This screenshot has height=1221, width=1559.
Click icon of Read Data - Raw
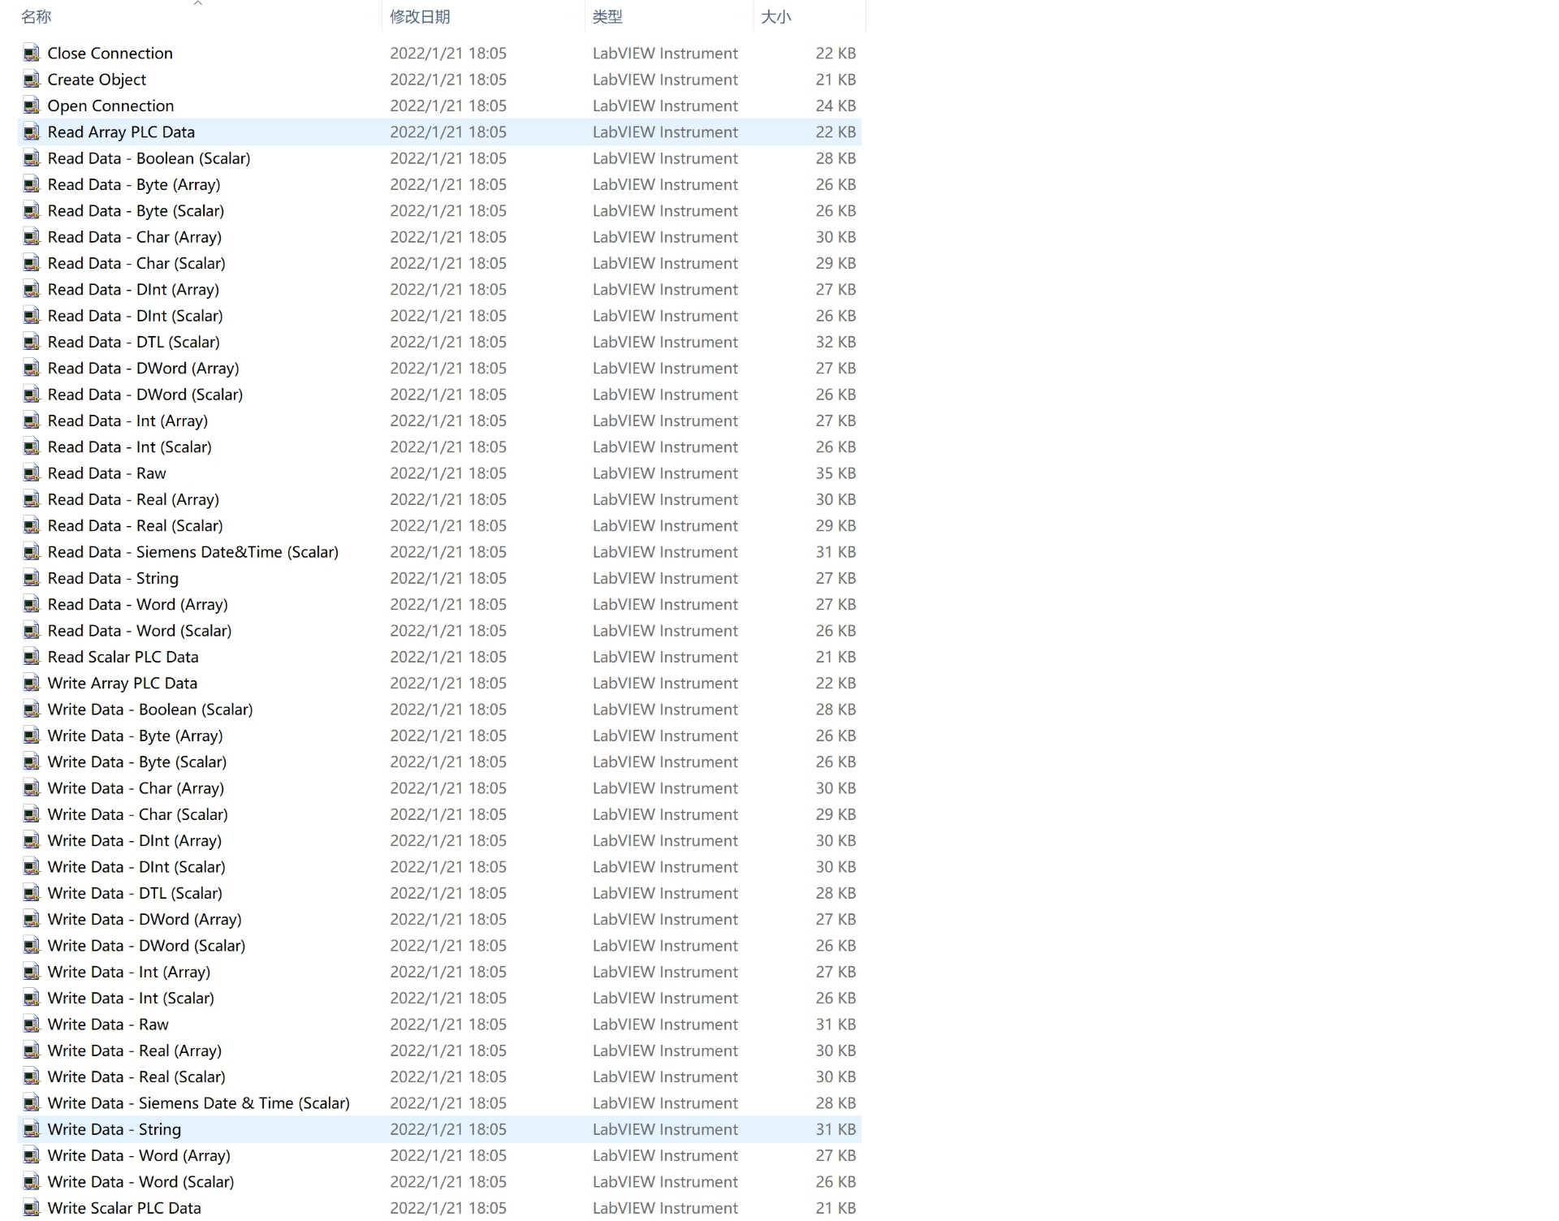(x=32, y=473)
